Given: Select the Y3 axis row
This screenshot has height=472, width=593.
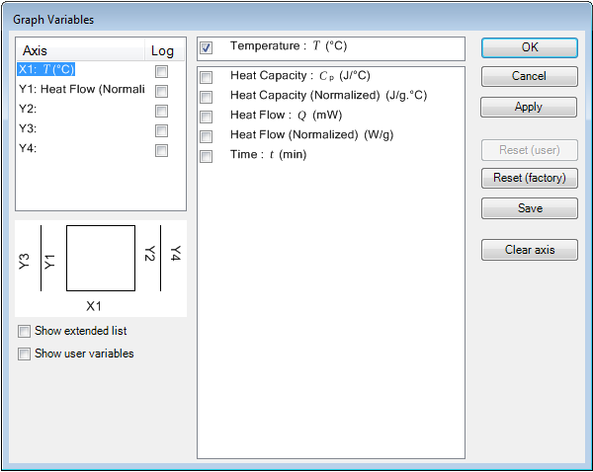Looking at the screenshot, I should click(x=82, y=129).
